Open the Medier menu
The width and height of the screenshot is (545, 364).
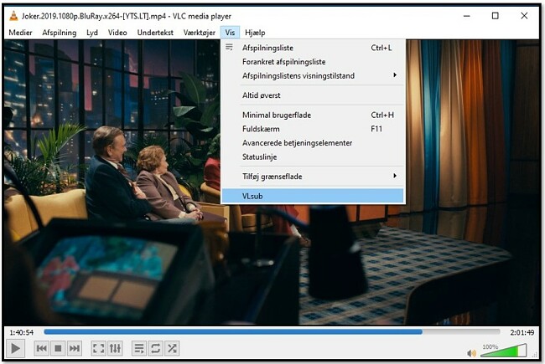20,33
